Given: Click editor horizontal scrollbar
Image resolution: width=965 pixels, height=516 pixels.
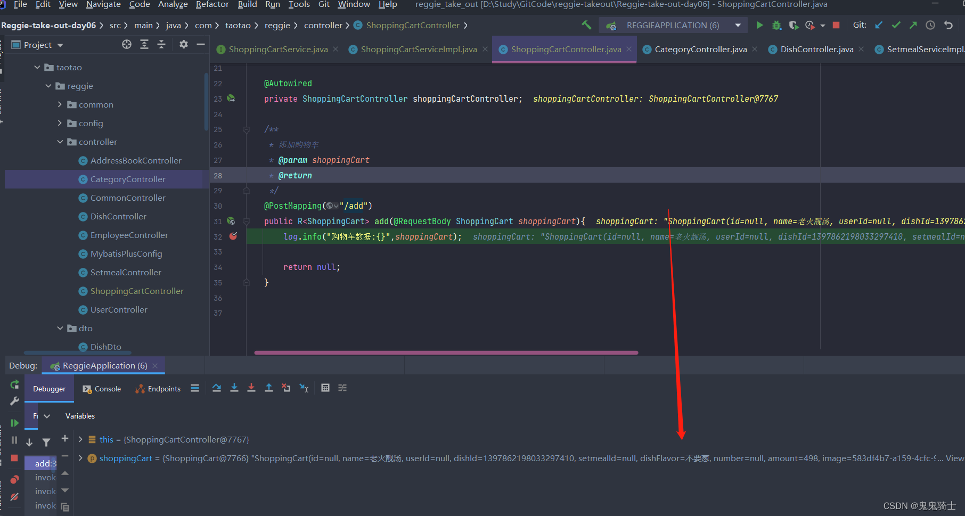Looking at the screenshot, I should 446,353.
